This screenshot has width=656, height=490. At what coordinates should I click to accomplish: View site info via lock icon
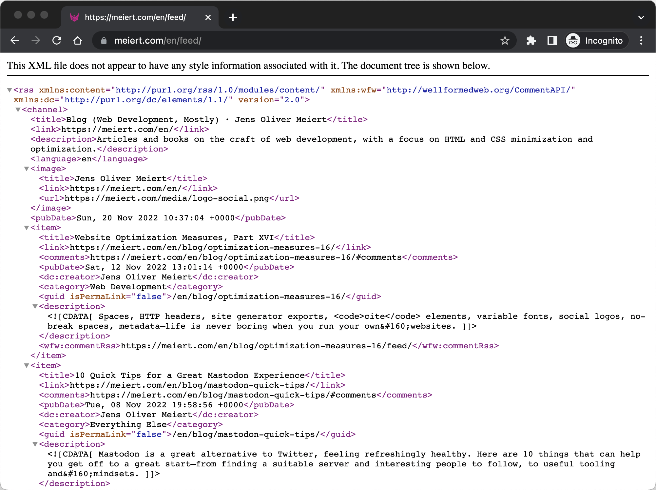[104, 40]
